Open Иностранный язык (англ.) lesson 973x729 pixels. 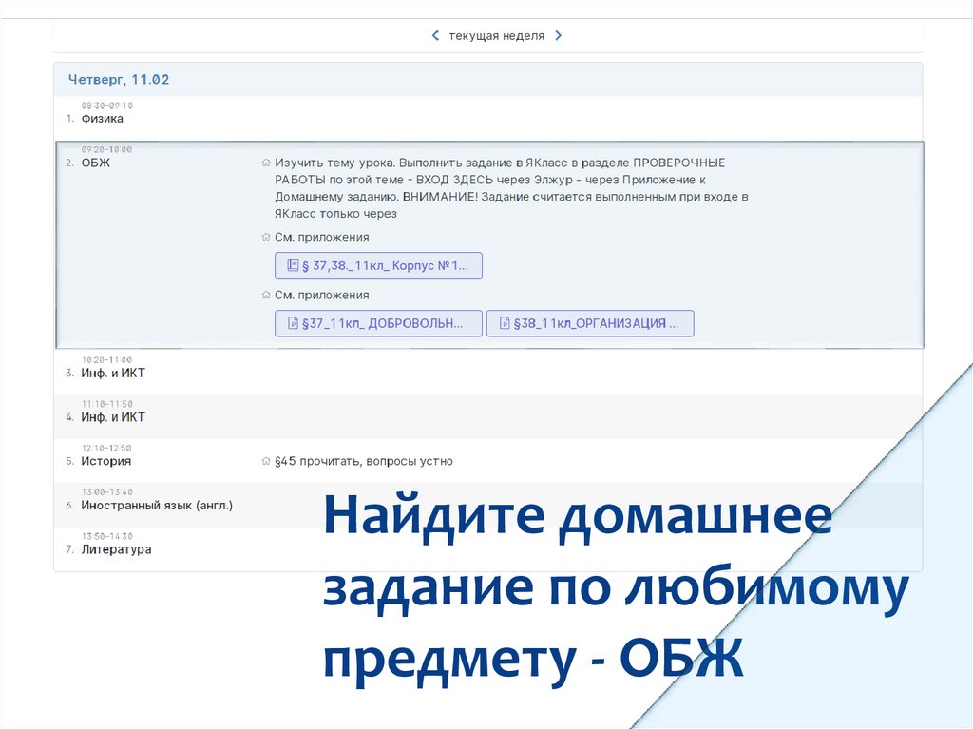click(x=157, y=506)
